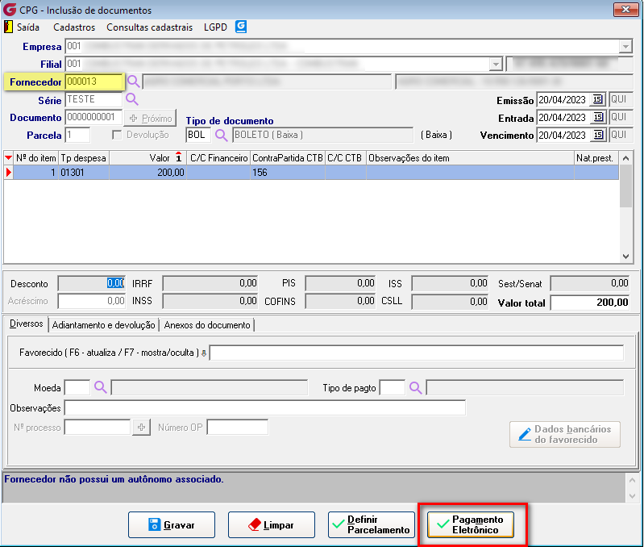This screenshot has width=644, height=547.
Task: Click the Valor total field
Action: point(590,303)
